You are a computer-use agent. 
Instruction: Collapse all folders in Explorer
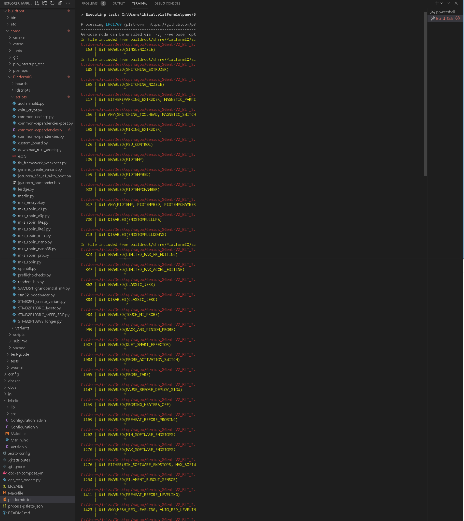(61, 3)
